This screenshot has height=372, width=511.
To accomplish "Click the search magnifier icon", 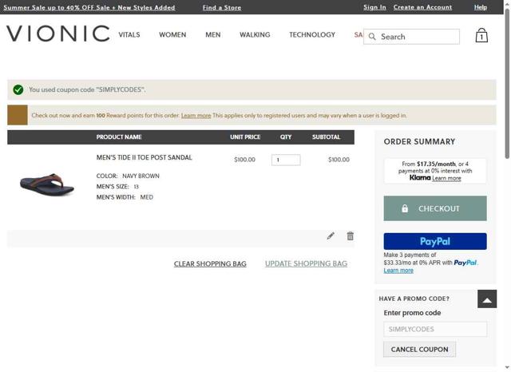I will pyautogui.click(x=372, y=37).
